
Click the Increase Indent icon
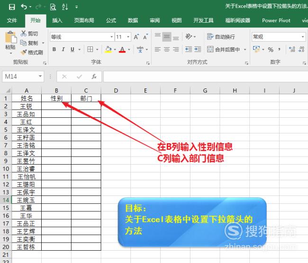[198, 49]
